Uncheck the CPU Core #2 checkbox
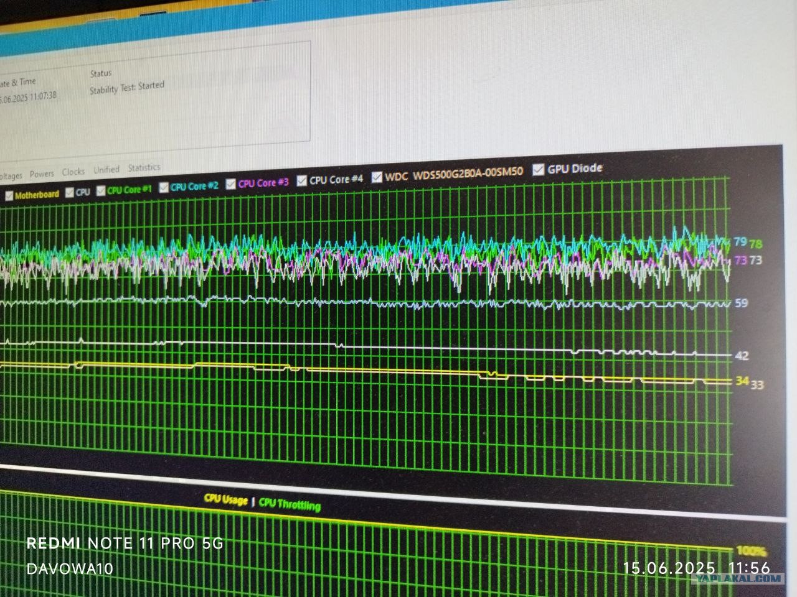This screenshot has width=797, height=597. 164,187
